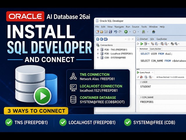Open dropdown arrow at end of Query Result toolbar
This screenshot has width=186, height=140.
click(153, 77)
